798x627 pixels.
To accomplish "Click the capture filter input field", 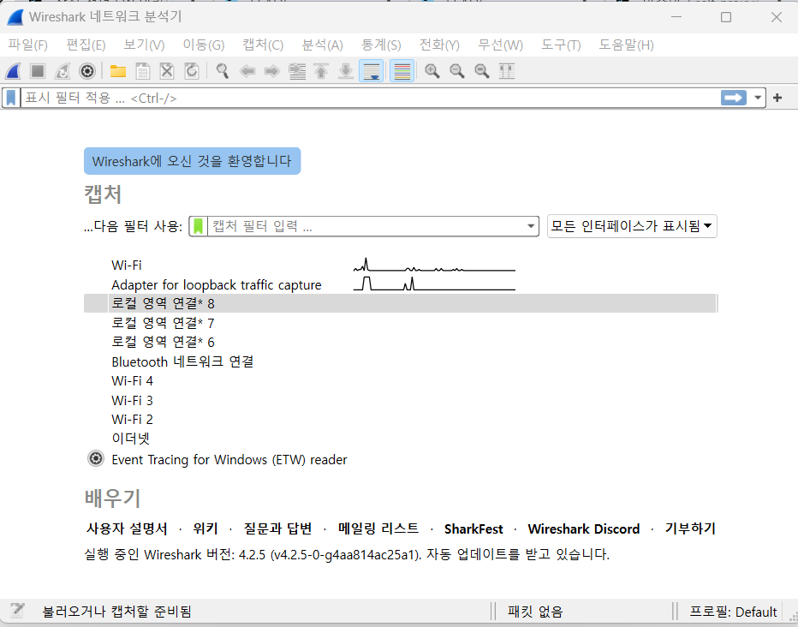I will pyautogui.click(x=366, y=226).
